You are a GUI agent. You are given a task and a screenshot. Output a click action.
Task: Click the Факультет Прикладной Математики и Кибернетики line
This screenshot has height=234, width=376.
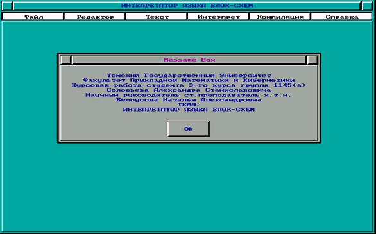[189, 80]
